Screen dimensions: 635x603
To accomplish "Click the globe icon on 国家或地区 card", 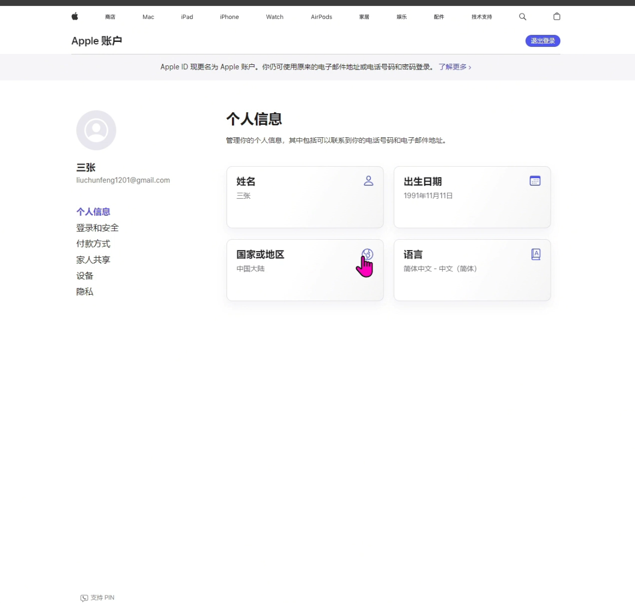I will tap(367, 254).
